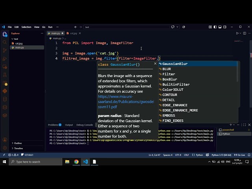252x189 pixels.
Task: Click the Run Python File play button
Action: [x=237, y=33]
